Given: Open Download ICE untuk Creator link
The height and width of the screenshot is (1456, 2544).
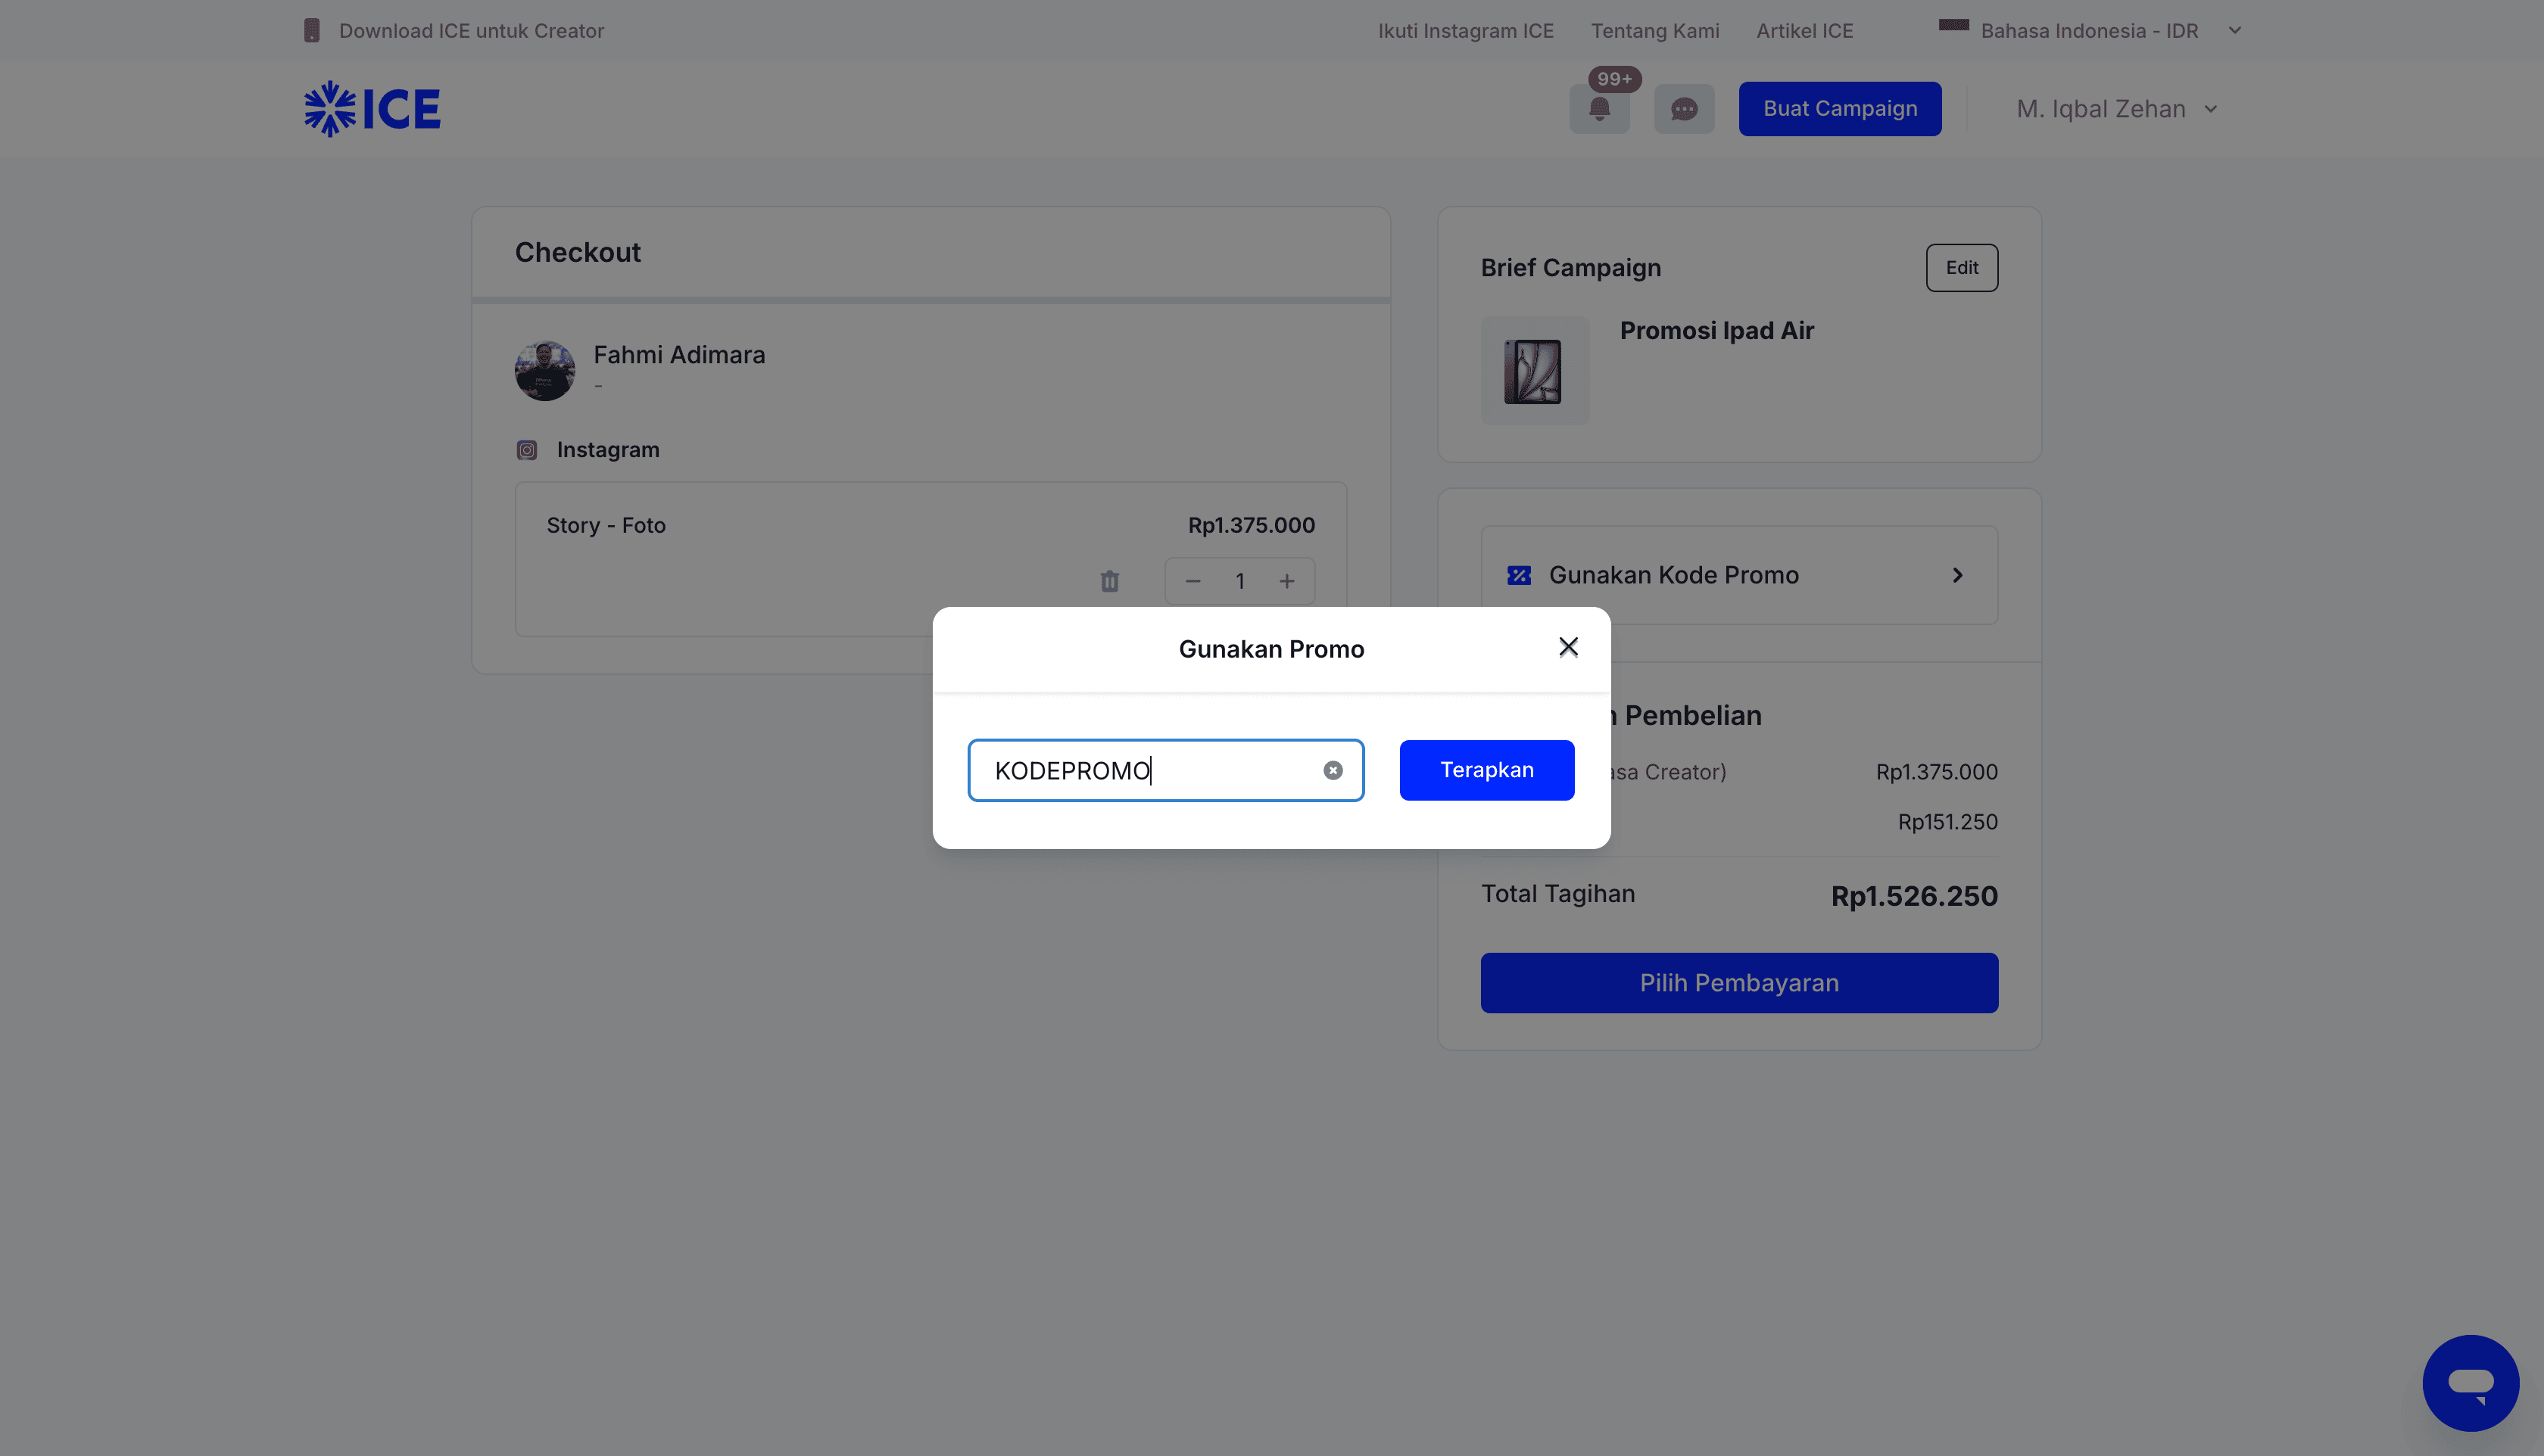Looking at the screenshot, I should click(x=471, y=30).
